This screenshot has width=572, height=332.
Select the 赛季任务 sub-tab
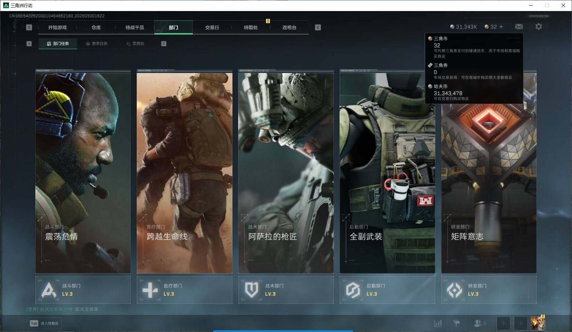[97, 43]
